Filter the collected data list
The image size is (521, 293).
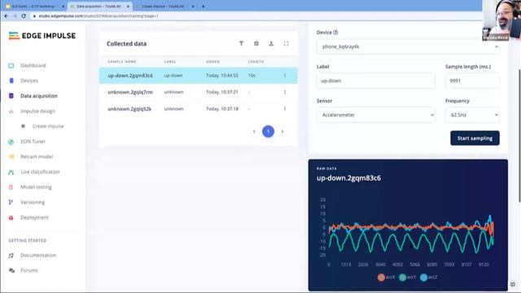click(x=241, y=43)
